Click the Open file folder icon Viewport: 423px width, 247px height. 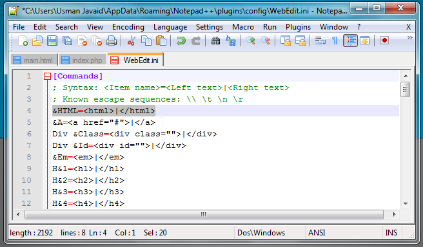click(37, 41)
